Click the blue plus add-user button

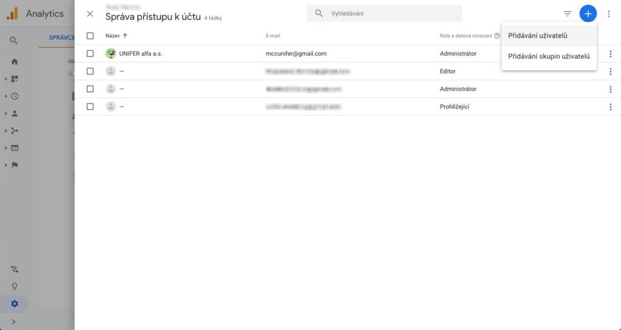click(588, 13)
